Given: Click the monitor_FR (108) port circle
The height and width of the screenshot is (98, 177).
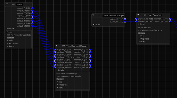Looking at the screenshot, I should 170,21.
